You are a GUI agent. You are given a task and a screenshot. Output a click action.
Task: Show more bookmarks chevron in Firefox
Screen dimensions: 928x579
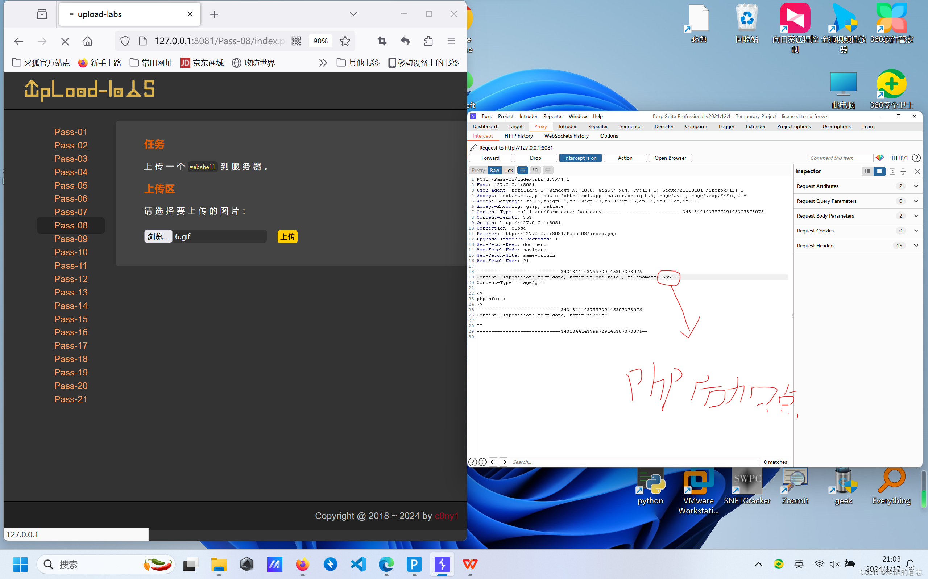323,62
